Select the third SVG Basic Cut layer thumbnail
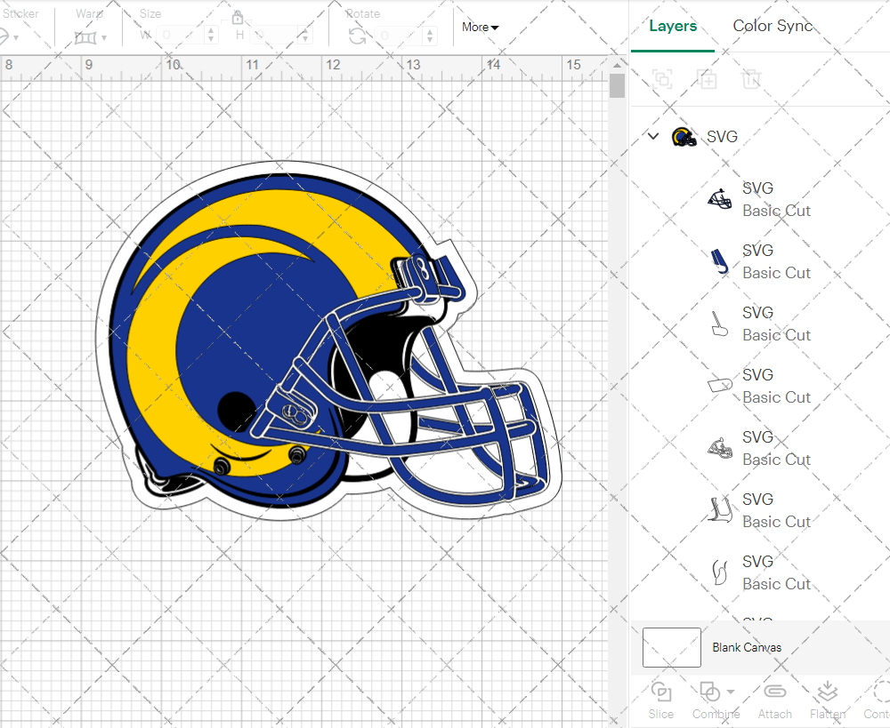This screenshot has width=890, height=728. [x=720, y=324]
